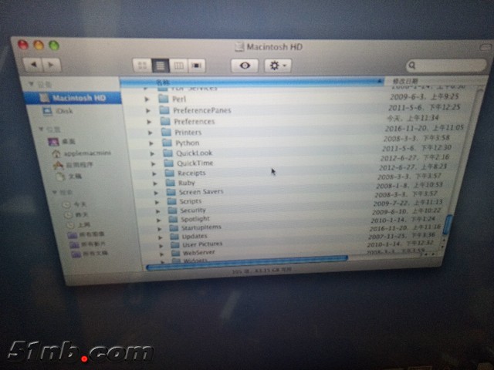Expand the Python folder triangle
Image resolution: width=494 pixels, height=370 pixels.
pos(151,143)
